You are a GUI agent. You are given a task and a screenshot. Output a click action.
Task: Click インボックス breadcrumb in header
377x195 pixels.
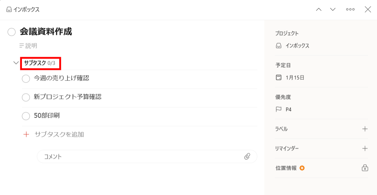(23, 10)
